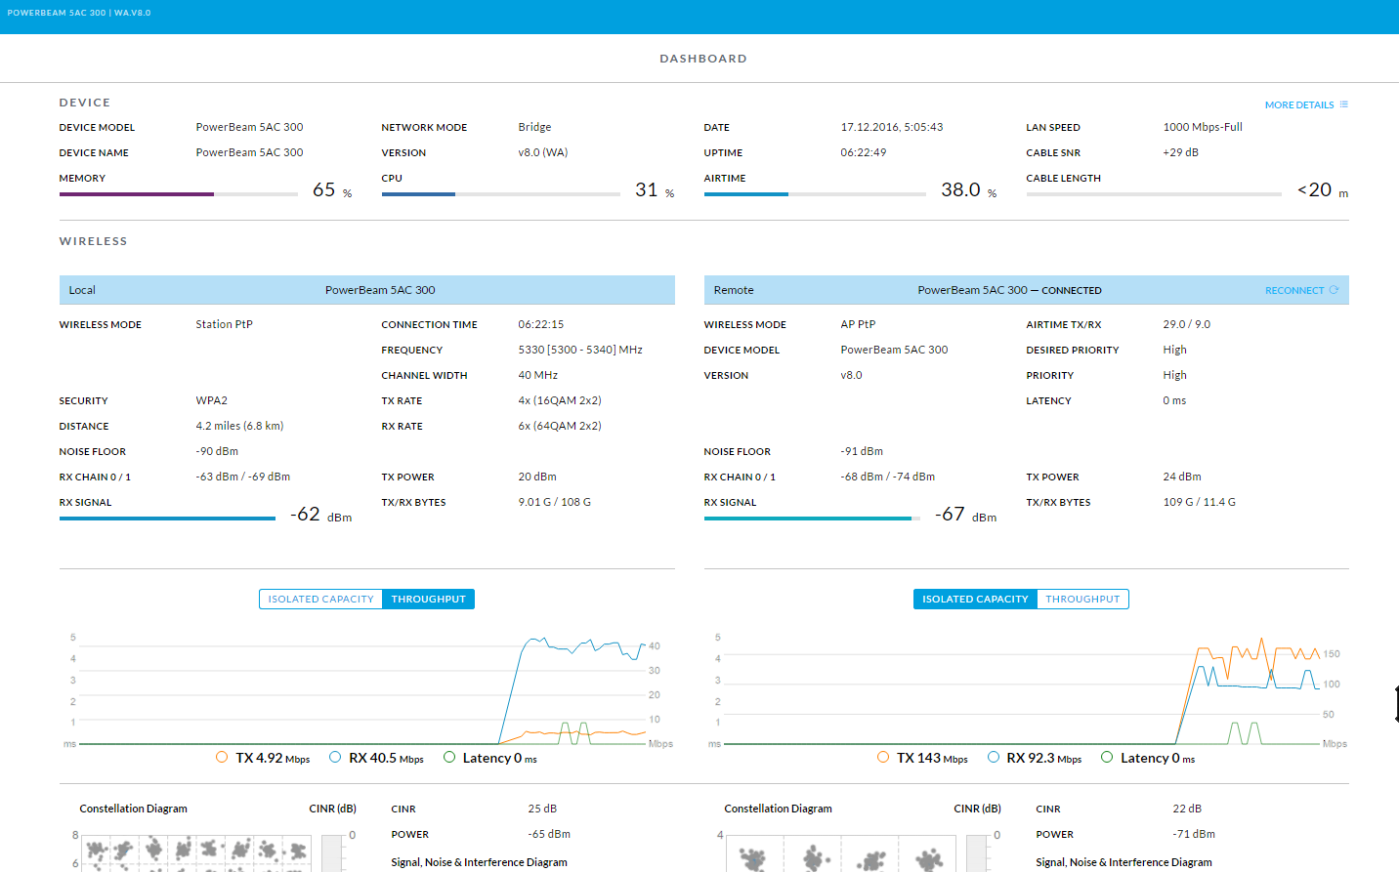
Task: Select Remote ISOLATED CAPACITY tab
Action: pyautogui.click(x=975, y=600)
